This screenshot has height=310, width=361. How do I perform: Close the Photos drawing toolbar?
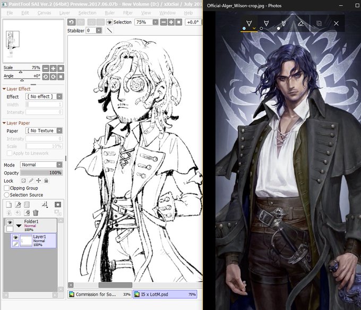tap(336, 23)
